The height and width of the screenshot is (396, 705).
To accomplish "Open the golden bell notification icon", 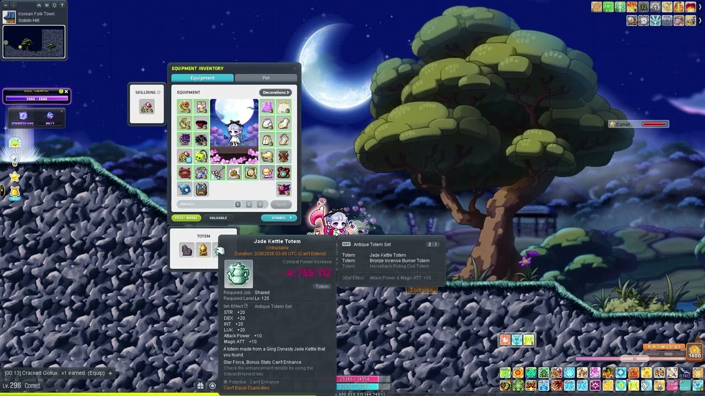I will point(15,193).
